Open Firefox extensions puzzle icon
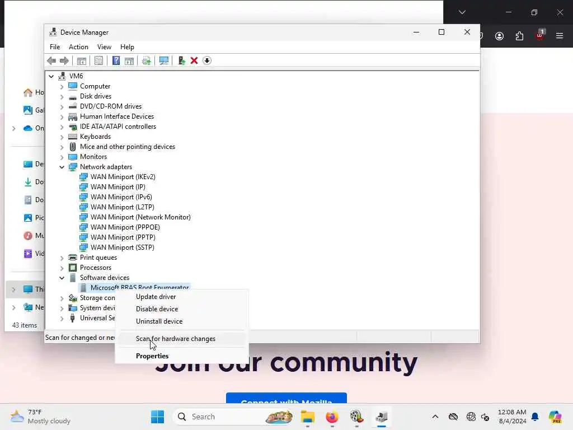573x430 pixels. tap(519, 36)
